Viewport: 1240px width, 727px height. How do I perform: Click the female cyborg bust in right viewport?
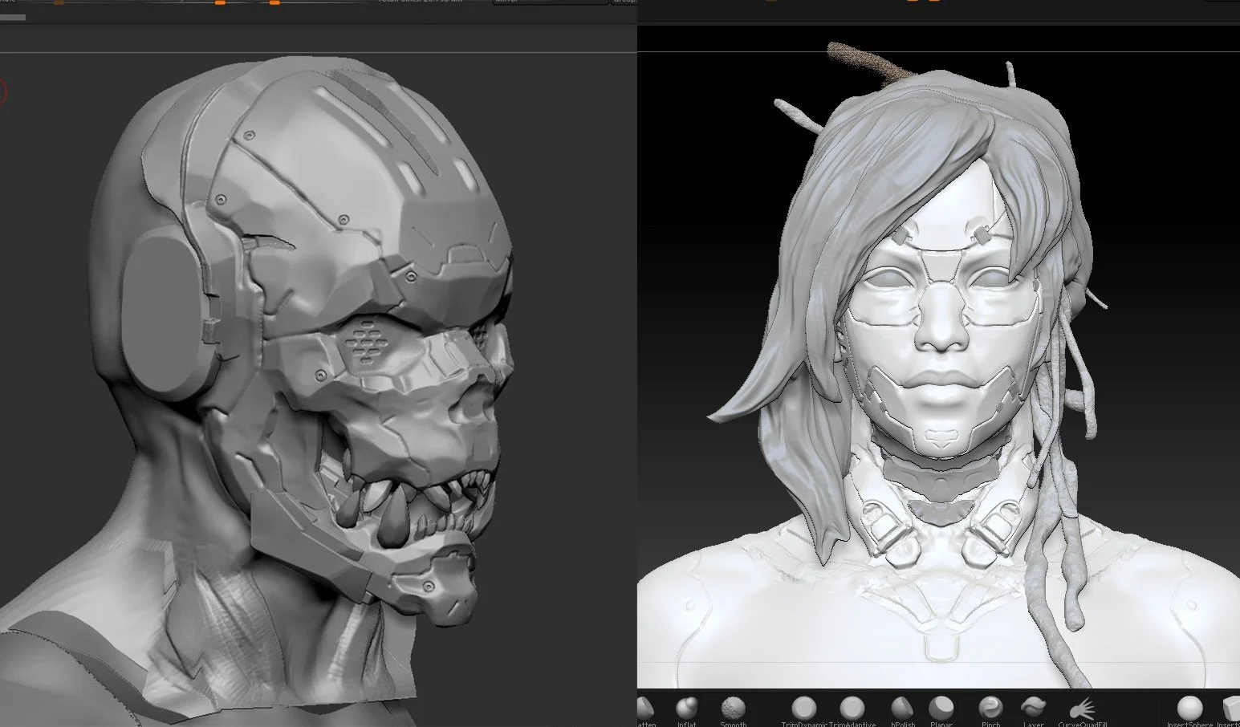(x=939, y=377)
